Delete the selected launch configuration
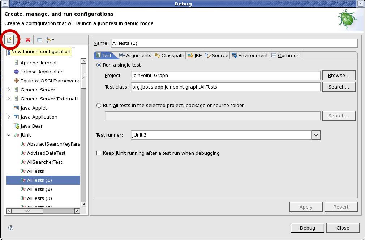365x240 pixels. 28,40
